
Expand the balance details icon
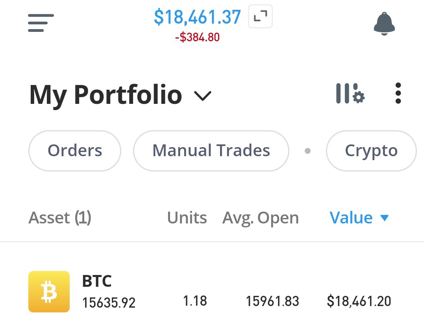[x=260, y=17]
